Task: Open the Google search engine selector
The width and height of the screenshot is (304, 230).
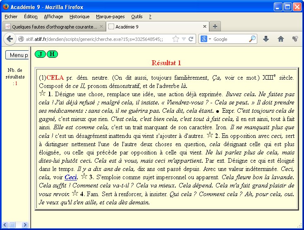Action: click(x=206, y=39)
